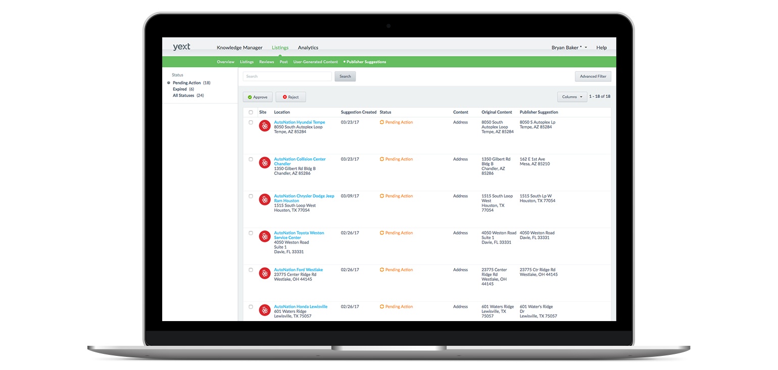Open the User-Generated Content subtab
Viewport: 778px width, 370px height.
[x=315, y=62]
